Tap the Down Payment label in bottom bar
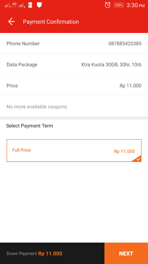Screen dimensions: 148x264 click(21, 253)
